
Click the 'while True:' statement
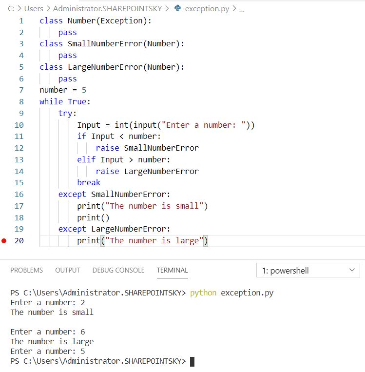coord(65,102)
